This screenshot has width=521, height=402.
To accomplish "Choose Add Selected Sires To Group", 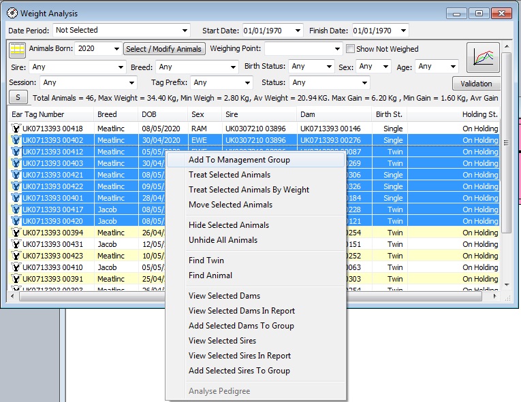I will pyautogui.click(x=256, y=370).
